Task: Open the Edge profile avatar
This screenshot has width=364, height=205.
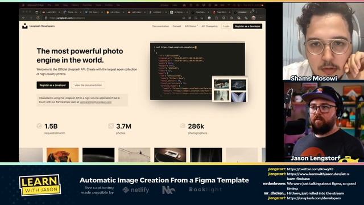Action: [254, 18]
